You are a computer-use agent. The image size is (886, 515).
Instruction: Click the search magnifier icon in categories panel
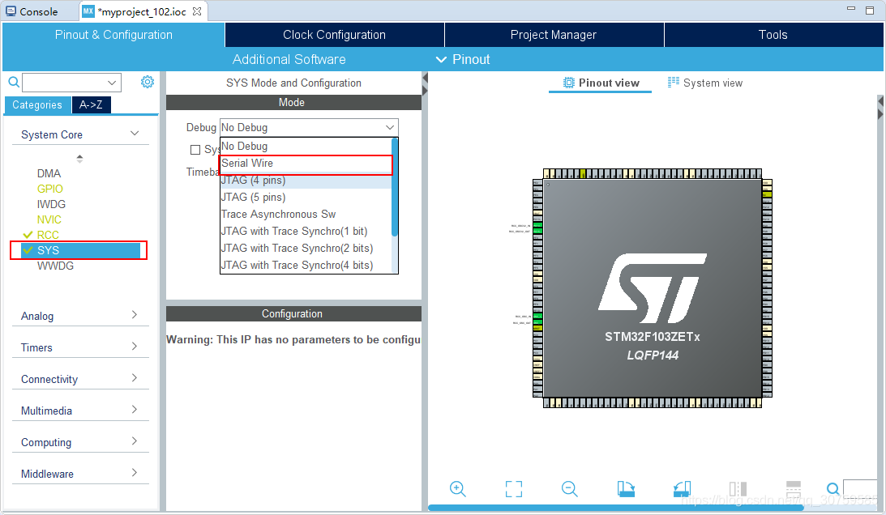coord(14,83)
